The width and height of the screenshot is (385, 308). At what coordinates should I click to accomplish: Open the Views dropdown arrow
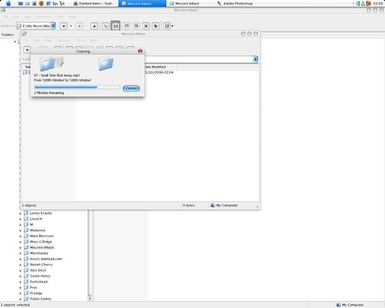pyautogui.click(x=172, y=26)
